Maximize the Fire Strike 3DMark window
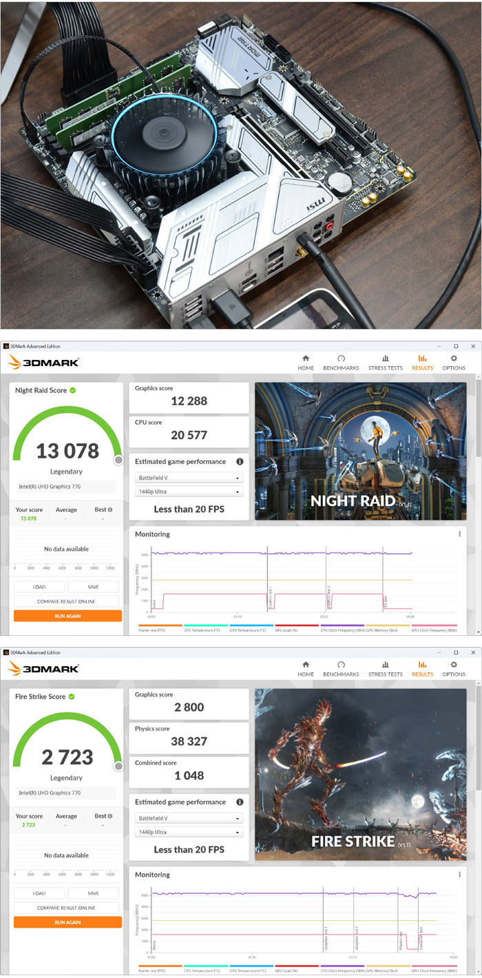 click(456, 652)
